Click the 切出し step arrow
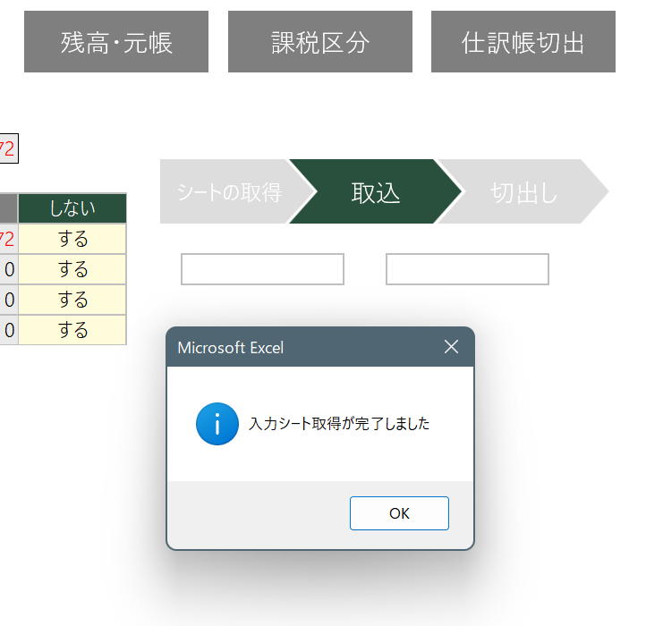This screenshot has width=663, height=626. (x=523, y=191)
